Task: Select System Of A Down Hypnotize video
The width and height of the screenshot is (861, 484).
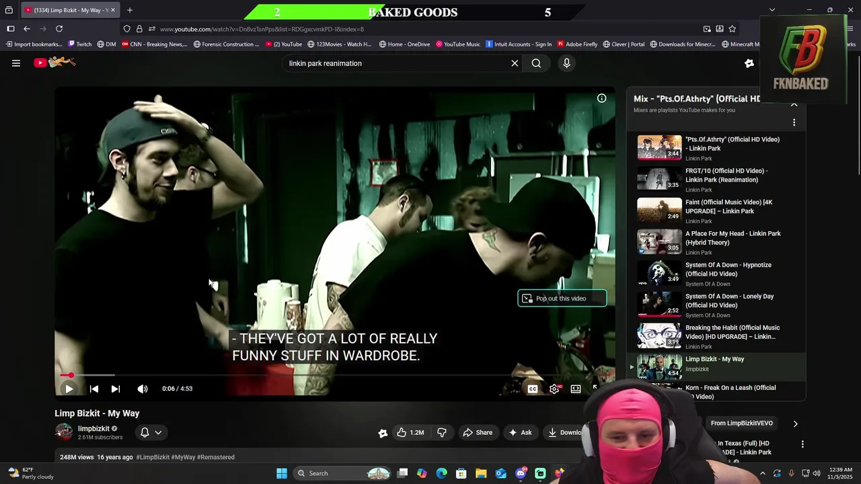Action: point(716,274)
